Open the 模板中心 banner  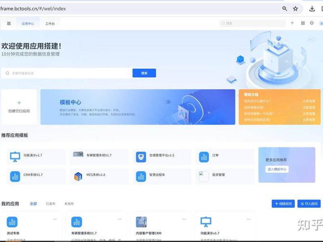[138, 107]
